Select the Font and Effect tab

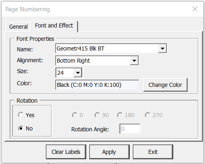tap(54, 25)
